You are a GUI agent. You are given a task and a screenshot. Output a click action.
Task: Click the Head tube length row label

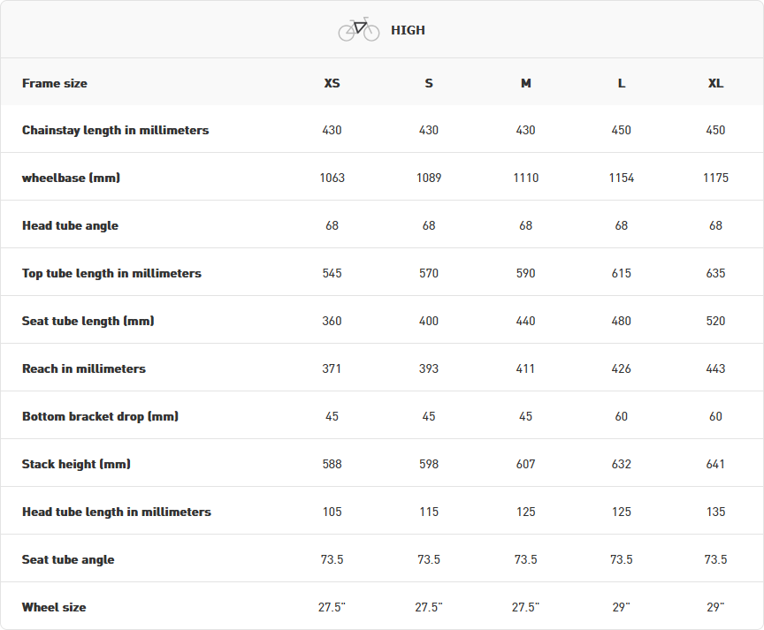coord(117,512)
